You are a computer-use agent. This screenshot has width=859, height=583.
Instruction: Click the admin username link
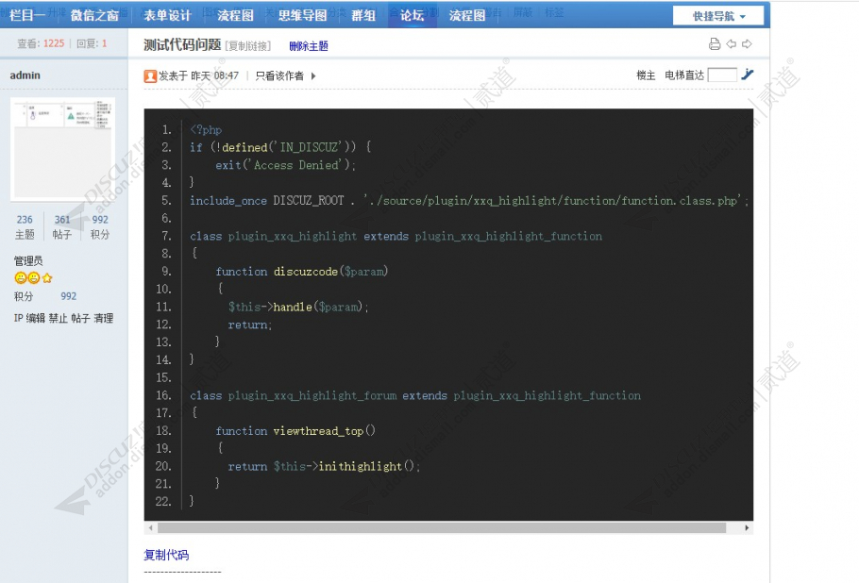tap(25, 75)
